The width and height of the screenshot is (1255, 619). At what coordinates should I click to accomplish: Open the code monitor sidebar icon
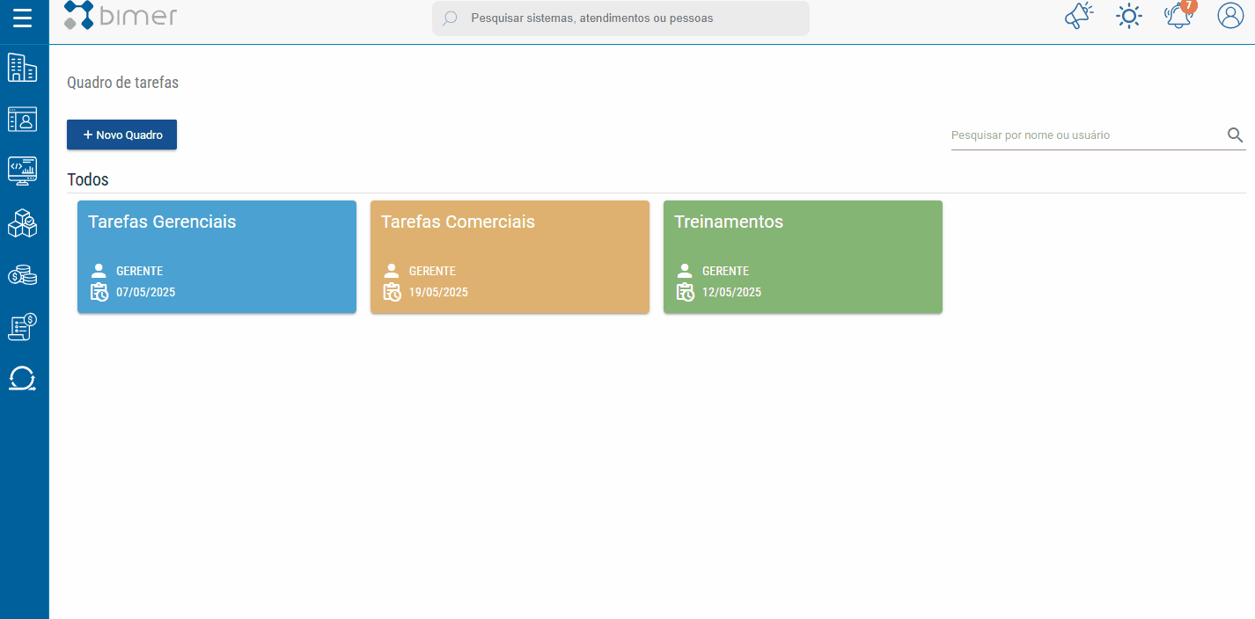22,171
